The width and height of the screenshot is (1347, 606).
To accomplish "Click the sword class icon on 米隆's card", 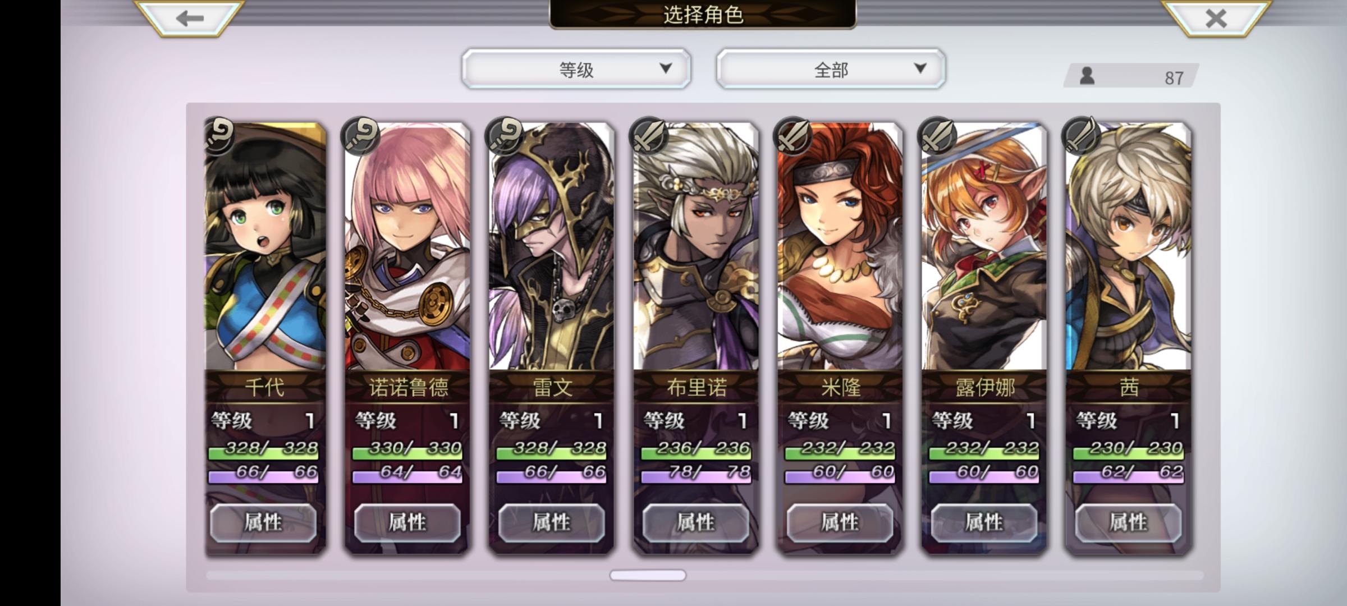I will click(x=794, y=136).
